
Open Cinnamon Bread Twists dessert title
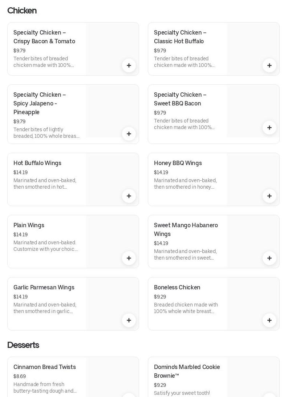(x=45, y=367)
